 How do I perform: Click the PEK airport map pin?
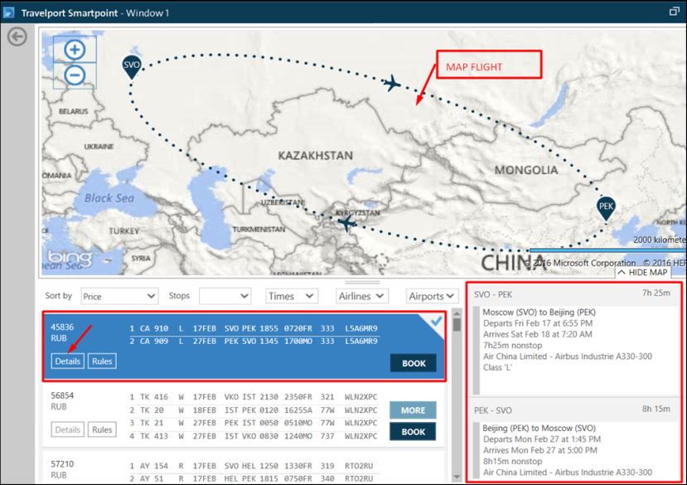606,209
